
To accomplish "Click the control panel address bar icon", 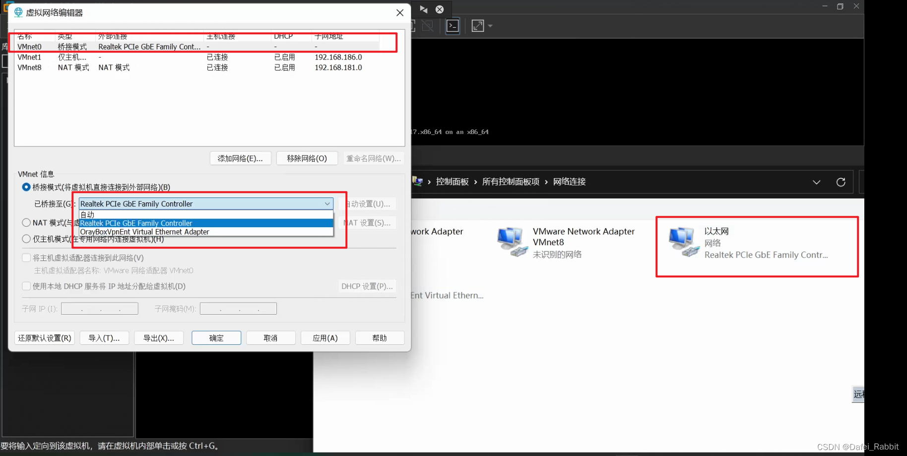I will (417, 182).
